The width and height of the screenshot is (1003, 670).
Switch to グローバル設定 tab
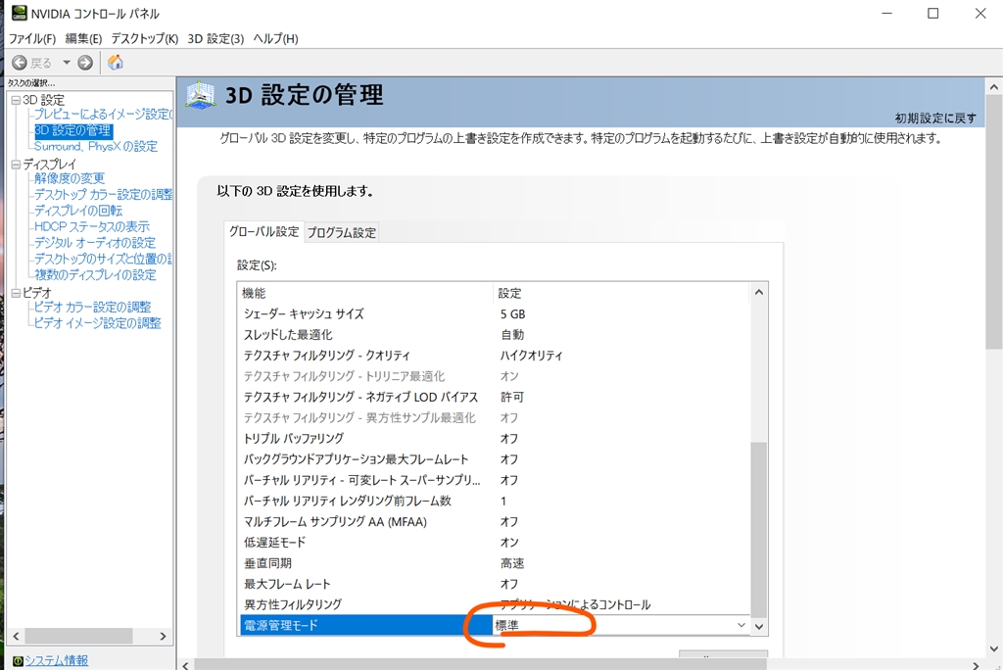click(x=263, y=231)
